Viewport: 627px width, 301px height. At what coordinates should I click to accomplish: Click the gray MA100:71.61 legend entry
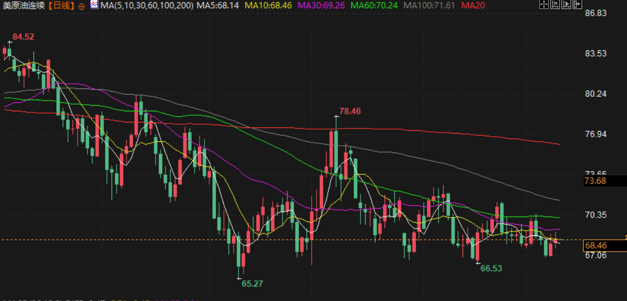(x=430, y=6)
